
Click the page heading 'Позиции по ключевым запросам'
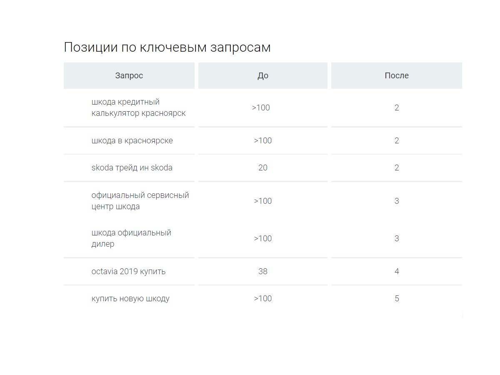tap(167, 47)
